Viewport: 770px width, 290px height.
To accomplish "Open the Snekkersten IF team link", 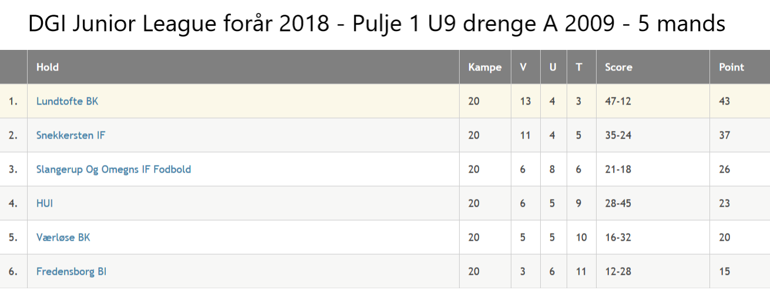I will pos(71,135).
